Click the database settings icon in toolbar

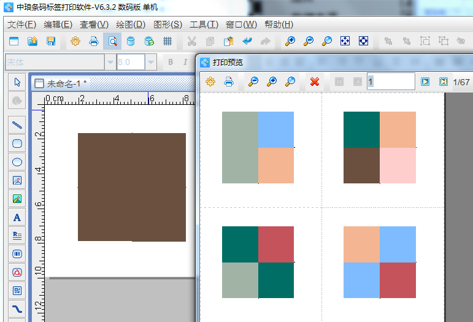click(131, 41)
